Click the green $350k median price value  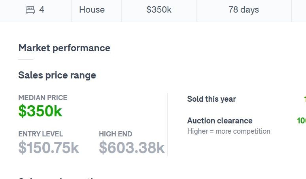point(40,111)
